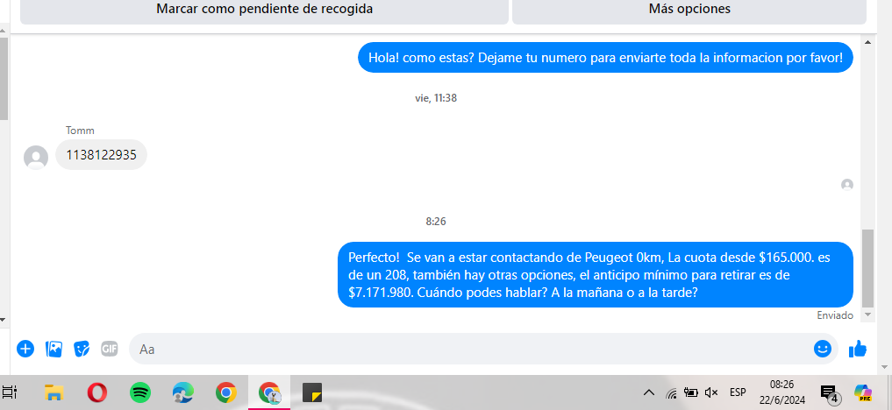Viewport: 892px width, 410px height.
Task: Switch ESP keyboard language indicator
Action: [738, 392]
